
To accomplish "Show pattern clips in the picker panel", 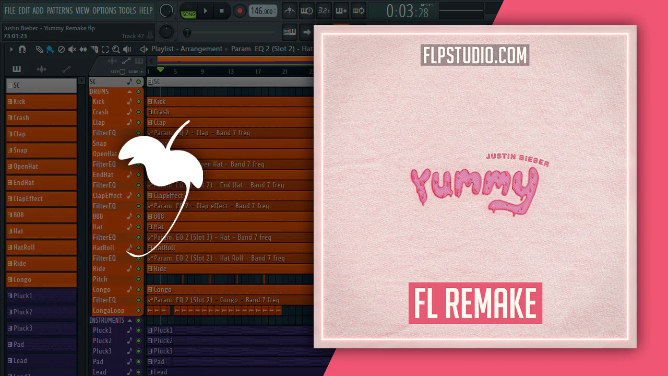I will coord(17,69).
